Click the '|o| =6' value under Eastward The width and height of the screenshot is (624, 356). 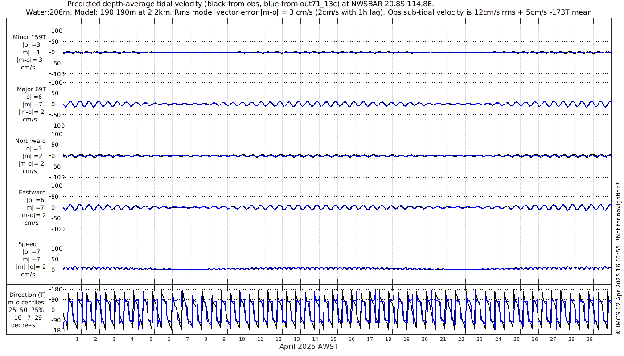tap(35, 200)
